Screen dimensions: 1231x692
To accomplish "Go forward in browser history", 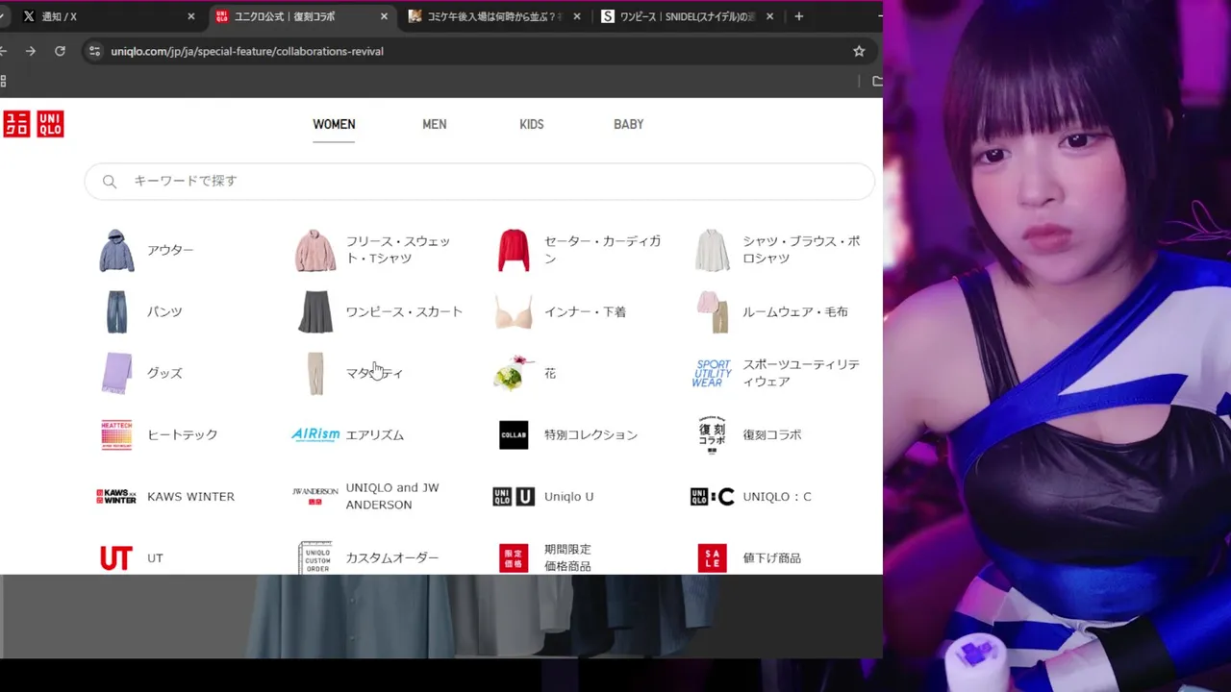I will point(30,51).
